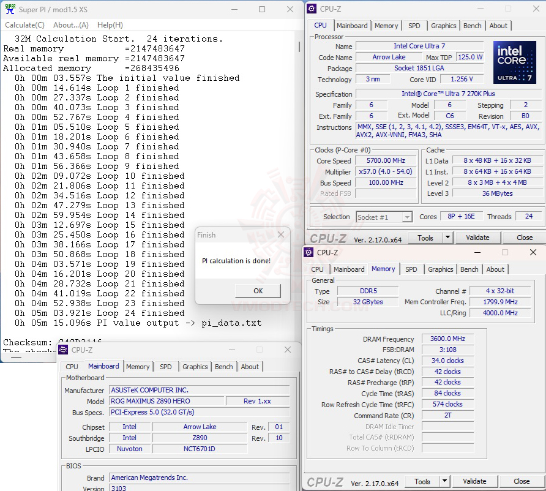Click Validate in top CPU-Z window
546x491 pixels.
477,238
